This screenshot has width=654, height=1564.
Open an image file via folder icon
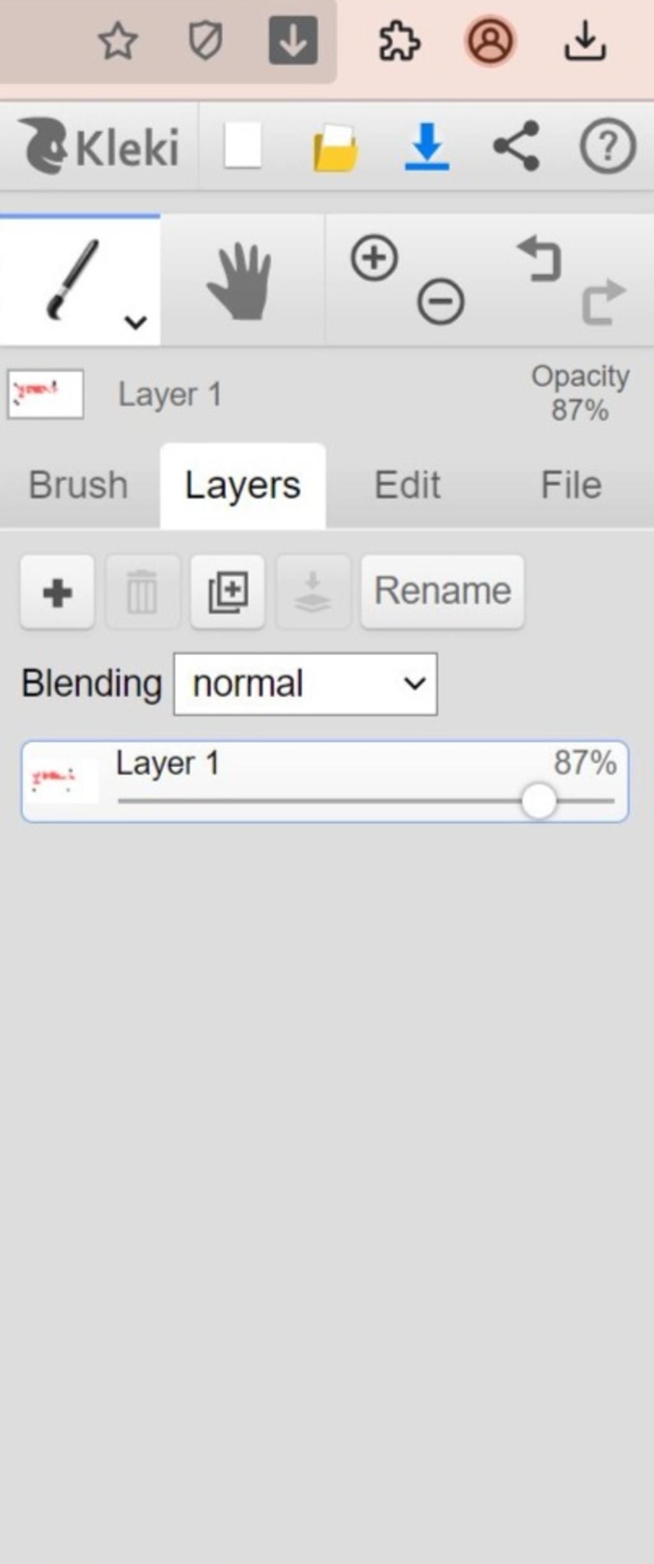point(335,148)
